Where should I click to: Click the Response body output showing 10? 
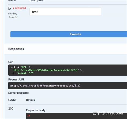pos(76,116)
